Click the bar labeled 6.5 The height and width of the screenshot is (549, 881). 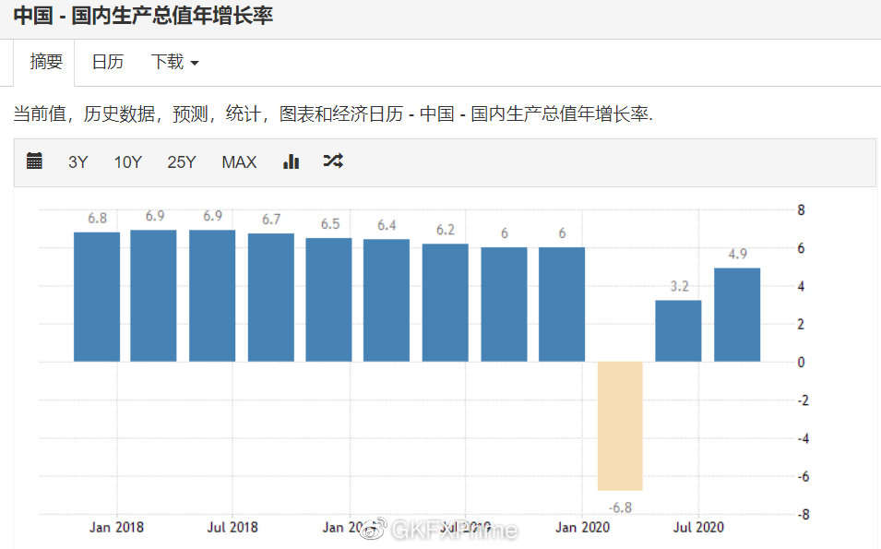pyautogui.click(x=328, y=300)
